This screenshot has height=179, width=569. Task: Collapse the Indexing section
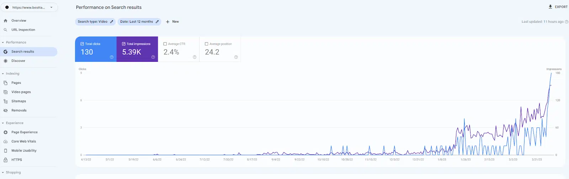tap(3, 74)
